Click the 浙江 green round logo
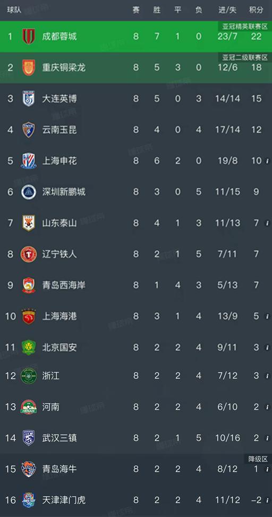This screenshot has height=517, width=272. (x=29, y=376)
